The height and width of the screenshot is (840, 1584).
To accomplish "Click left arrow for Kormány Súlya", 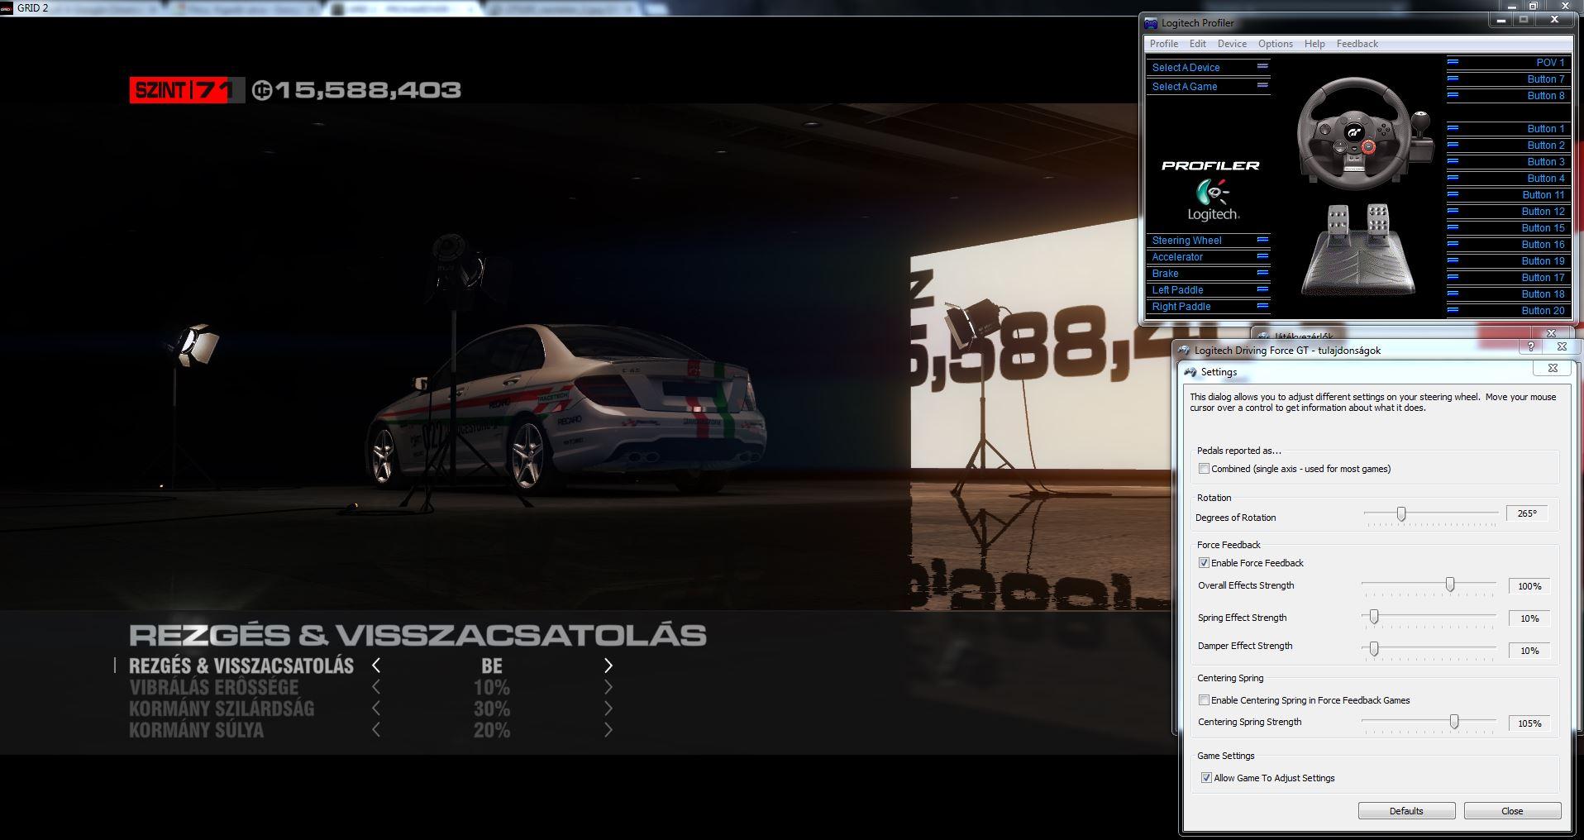I will (x=376, y=730).
